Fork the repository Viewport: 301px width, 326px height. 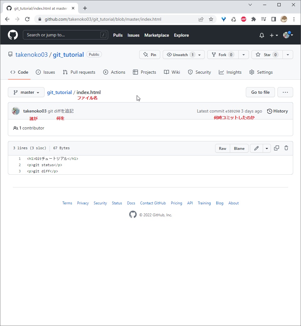coord(223,55)
